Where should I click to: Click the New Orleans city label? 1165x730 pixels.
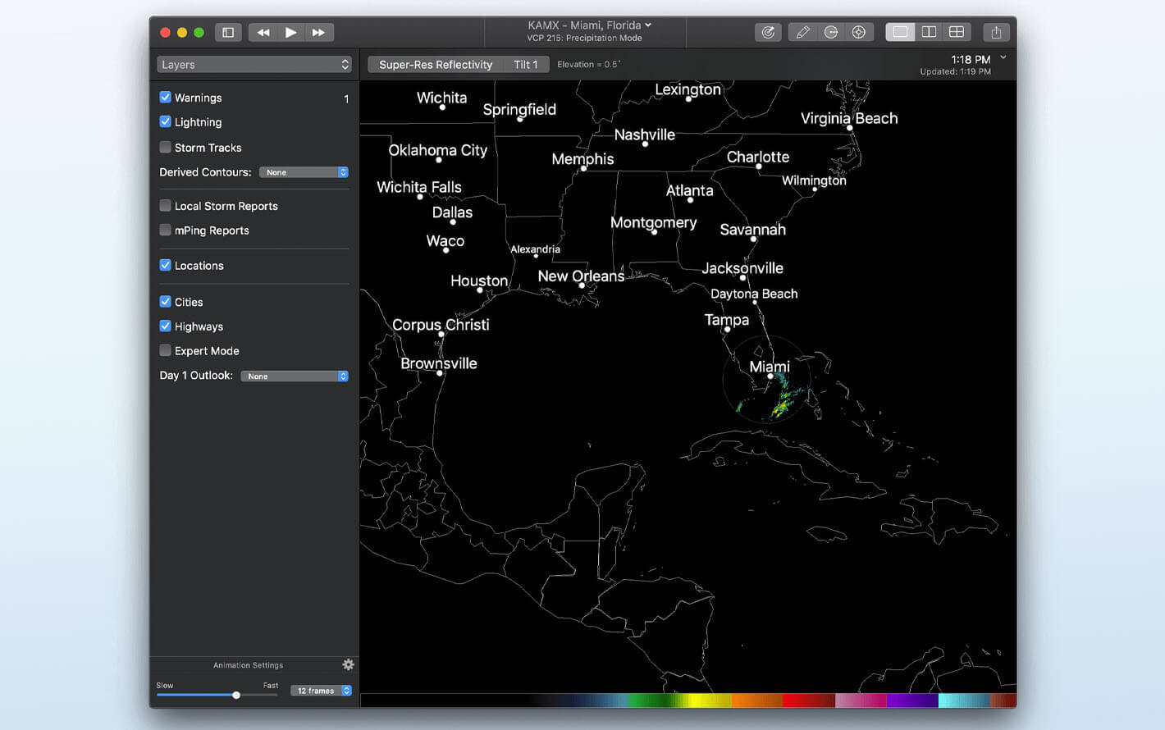pyautogui.click(x=581, y=276)
